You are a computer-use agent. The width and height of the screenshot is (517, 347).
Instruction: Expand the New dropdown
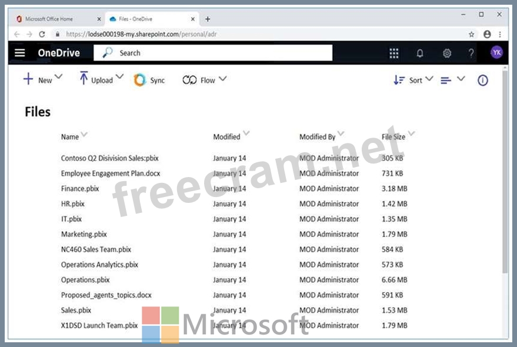coord(58,77)
